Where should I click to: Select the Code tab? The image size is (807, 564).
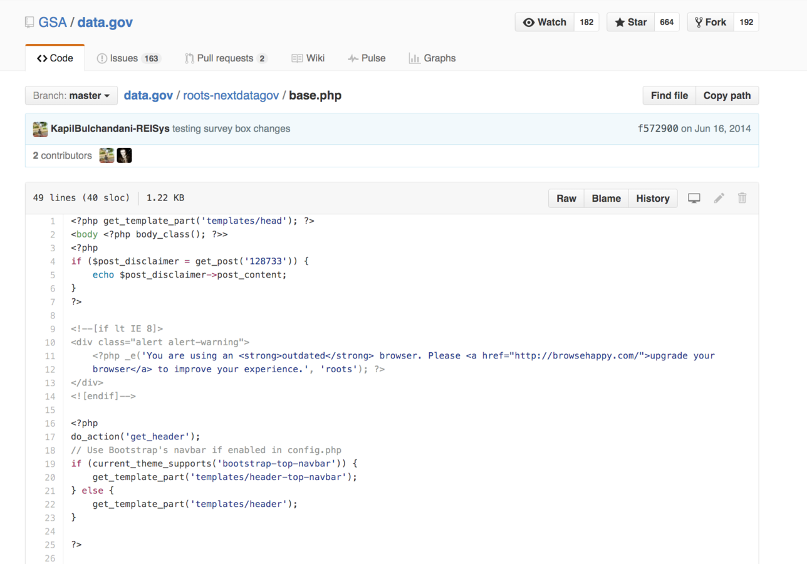[x=55, y=58]
